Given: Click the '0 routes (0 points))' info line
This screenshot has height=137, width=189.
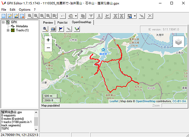Looking at the screenshot, I should [13, 119].
